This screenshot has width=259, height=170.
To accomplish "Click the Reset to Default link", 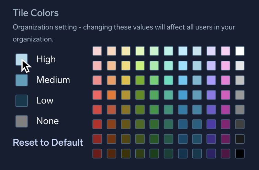I will pyautogui.click(x=48, y=142).
